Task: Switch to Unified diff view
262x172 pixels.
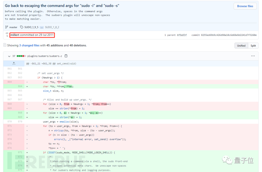Action: pos(241,46)
